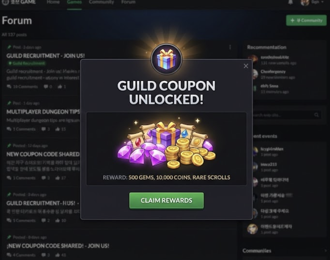Click the Guild Recruitment green tag
330x260 pixels.
point(27,63)
